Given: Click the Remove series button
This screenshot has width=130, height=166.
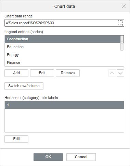Looking at the screenshot, I should point(68,73).
